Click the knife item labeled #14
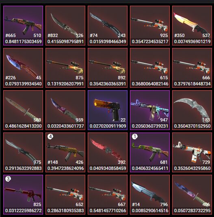This screenshot has width=214, height=217. (x=150, y=195)
